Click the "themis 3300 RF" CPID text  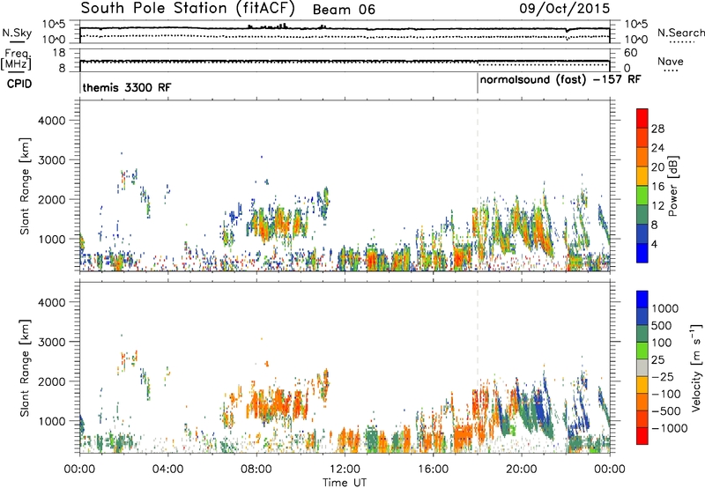point(127,87)
